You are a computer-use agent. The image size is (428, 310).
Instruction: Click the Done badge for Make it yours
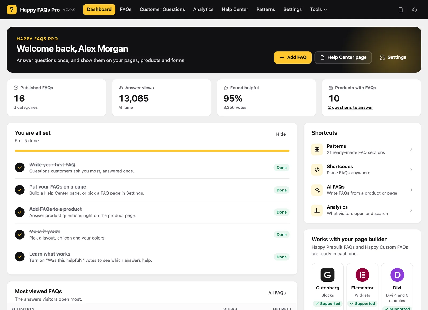pyautogui.click(x=282, y=234)
